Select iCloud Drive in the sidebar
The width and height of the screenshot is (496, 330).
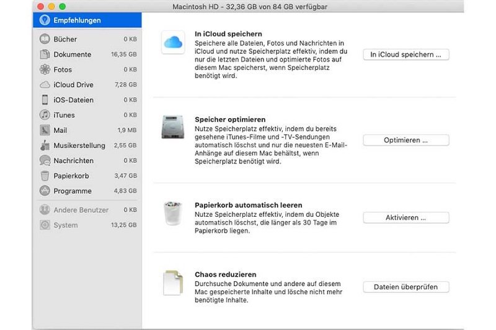click(87, 85)
